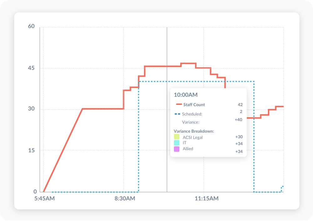
Task: Click the red Staff Count legend line icon
Action: [x=179, y=105]
